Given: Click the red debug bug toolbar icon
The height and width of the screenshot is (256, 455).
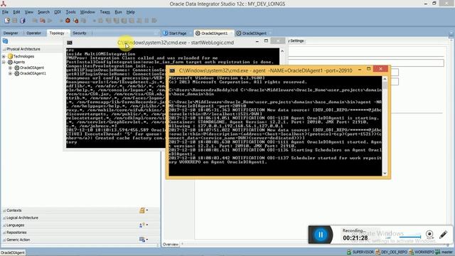Looking at the screenshot, I should 68,21.
